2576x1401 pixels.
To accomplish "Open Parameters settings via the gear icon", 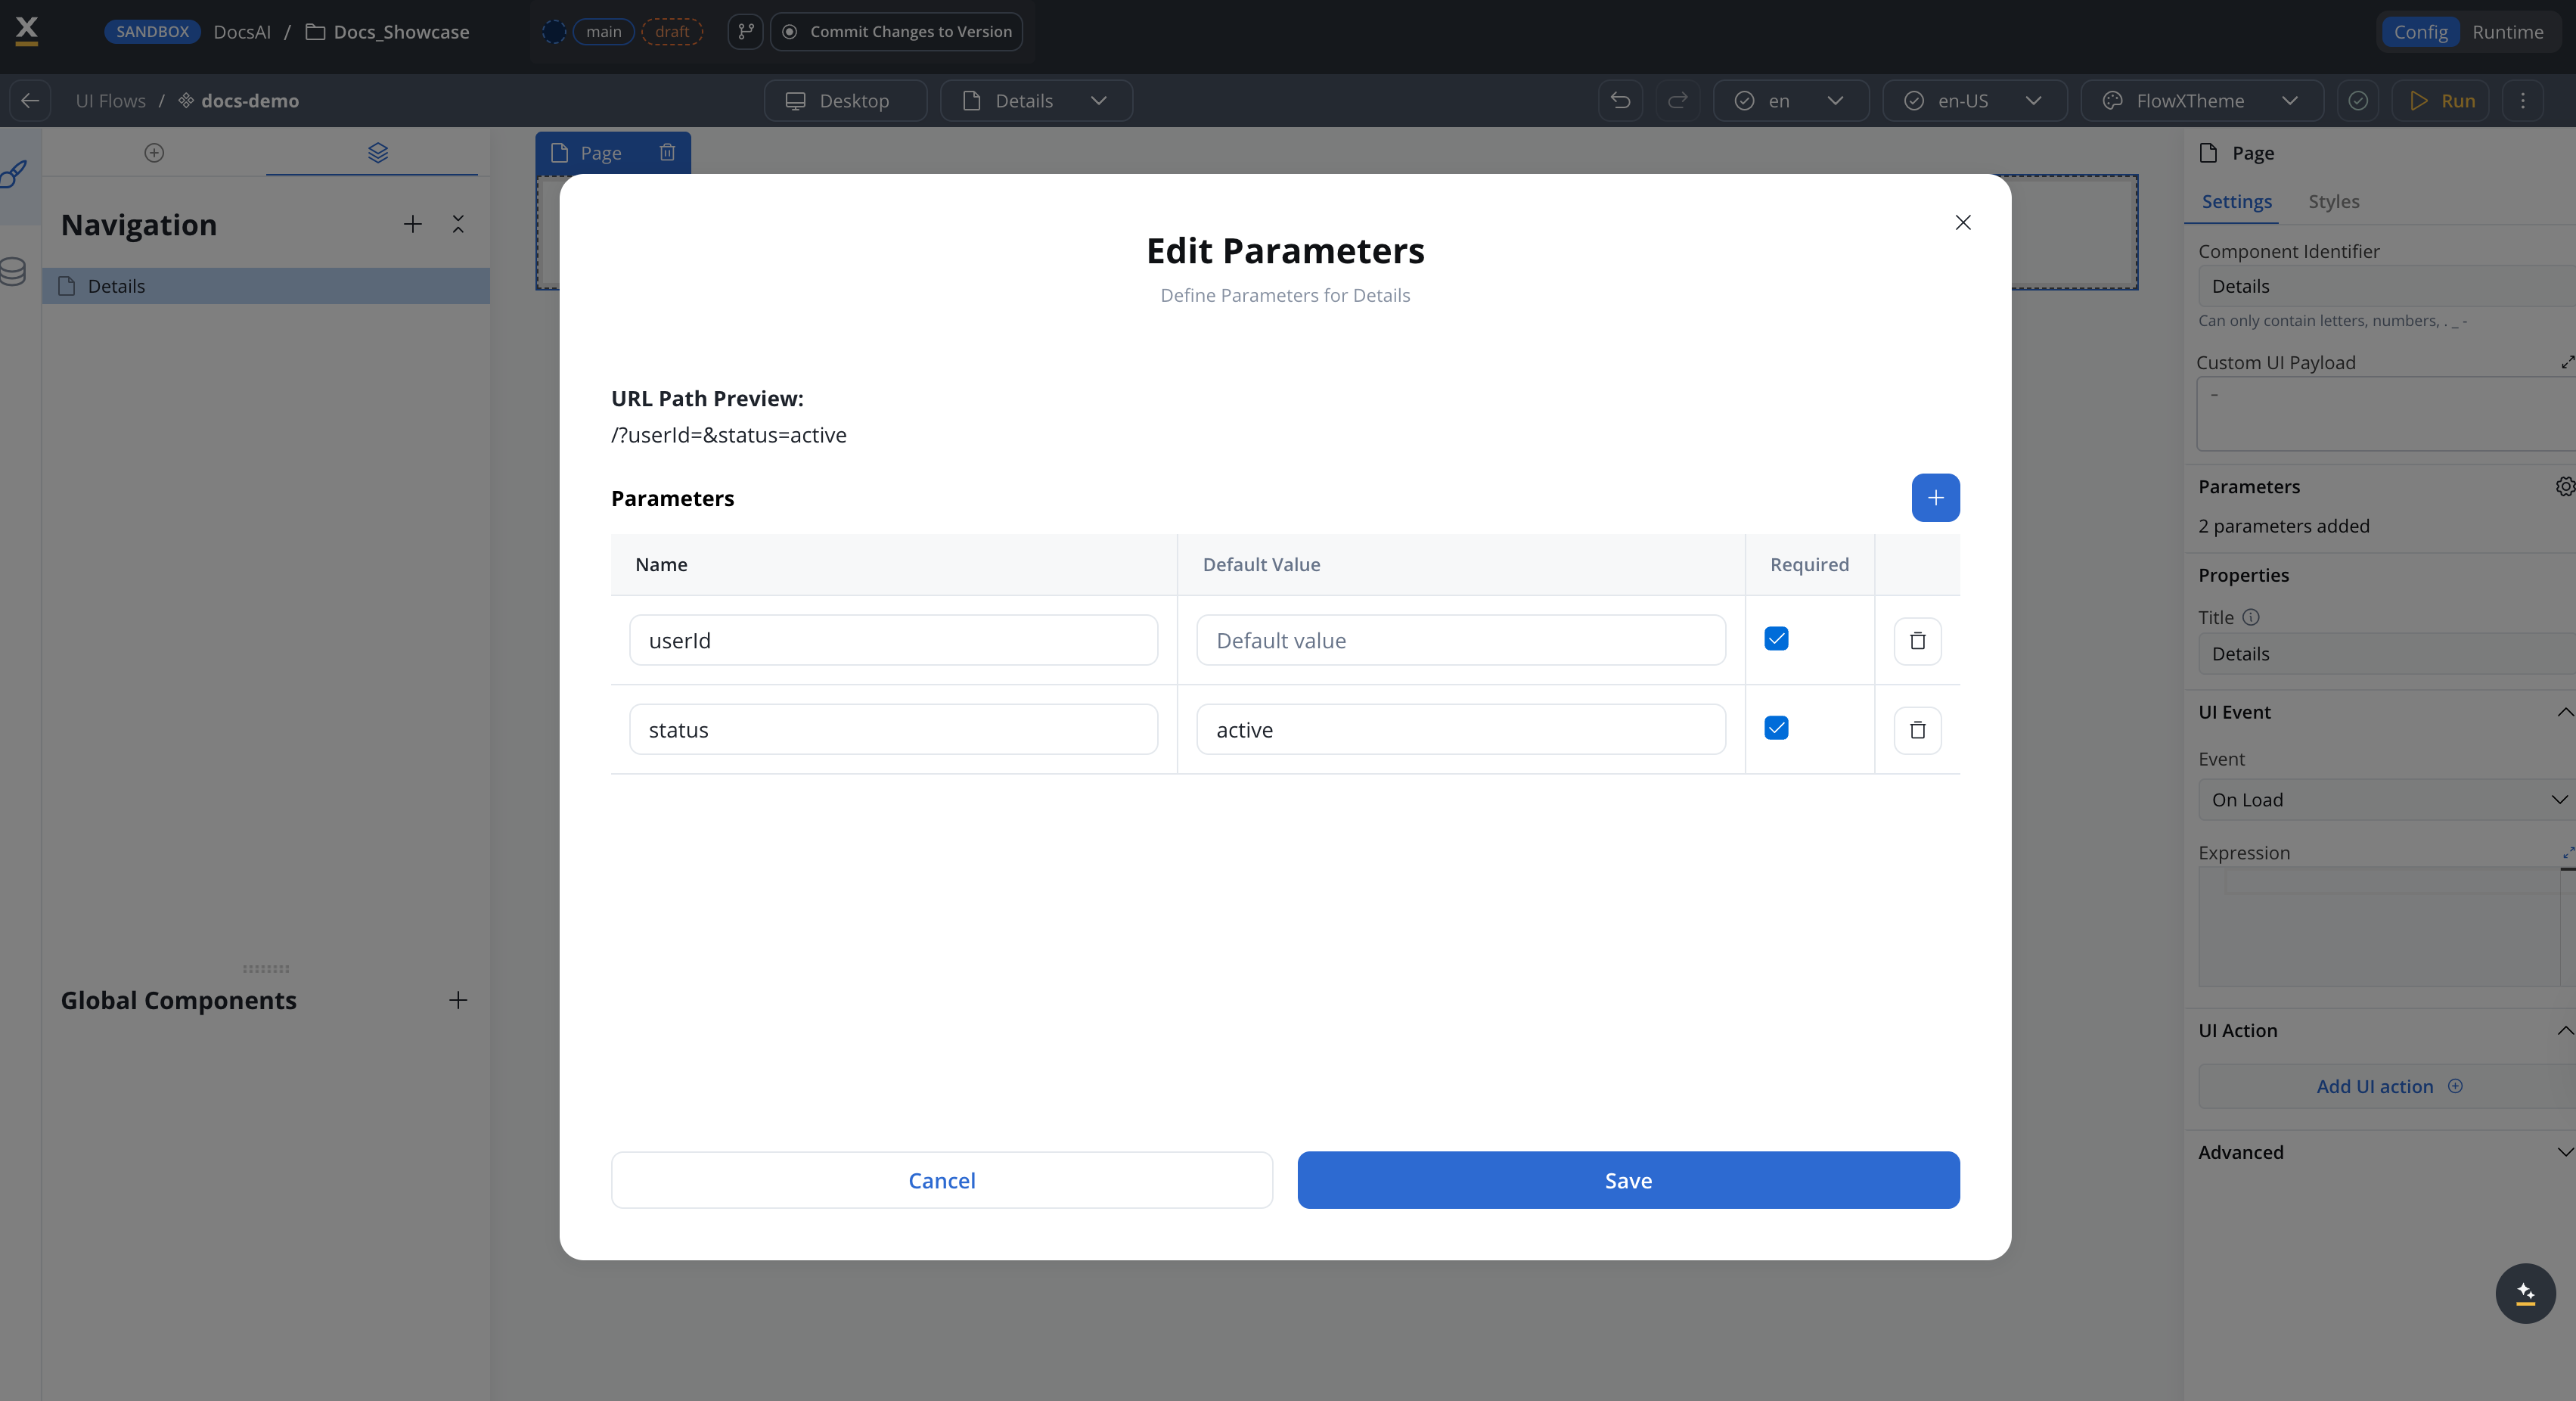I will click(2564, 486).
